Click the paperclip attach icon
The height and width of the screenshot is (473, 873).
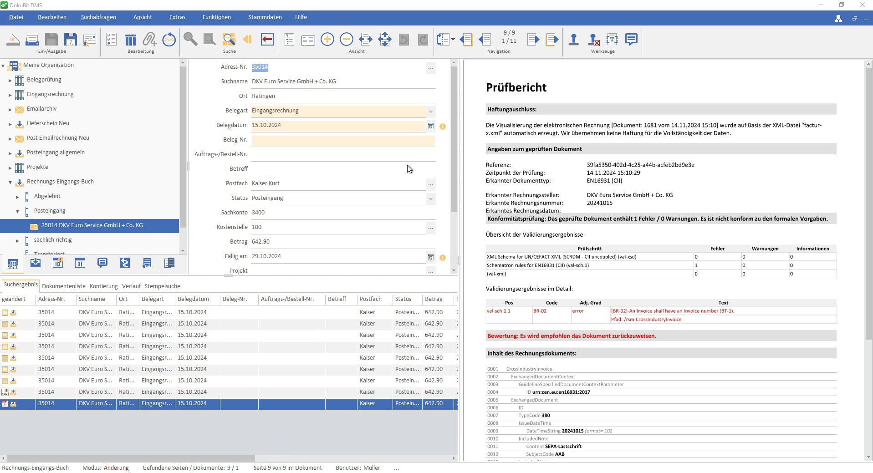[149, 40]
